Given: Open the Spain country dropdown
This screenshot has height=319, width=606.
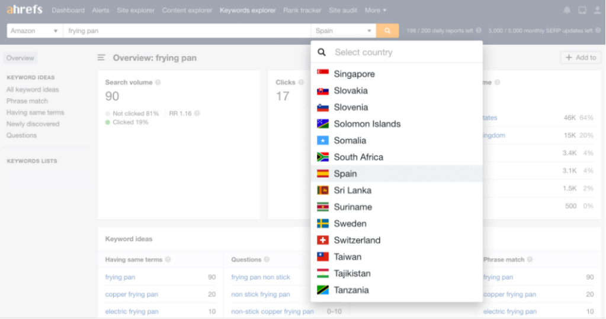Looking at the screenshot, I should [343, 31].
